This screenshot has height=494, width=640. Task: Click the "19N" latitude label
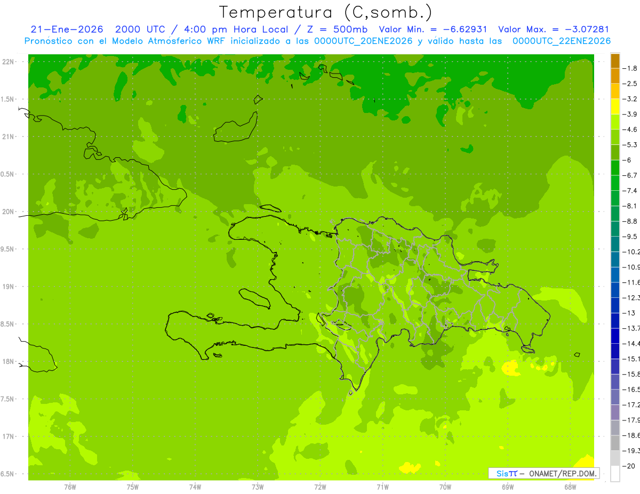[8, 287]
